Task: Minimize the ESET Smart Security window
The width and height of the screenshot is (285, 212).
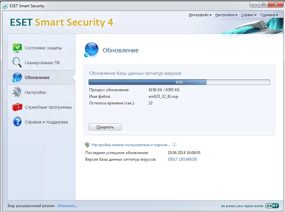Action: click(x=255, y=5)
